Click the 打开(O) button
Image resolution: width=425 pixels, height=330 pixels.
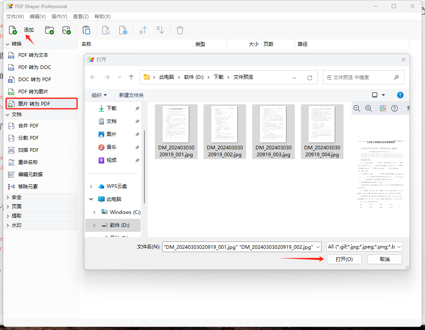point(343,259)
